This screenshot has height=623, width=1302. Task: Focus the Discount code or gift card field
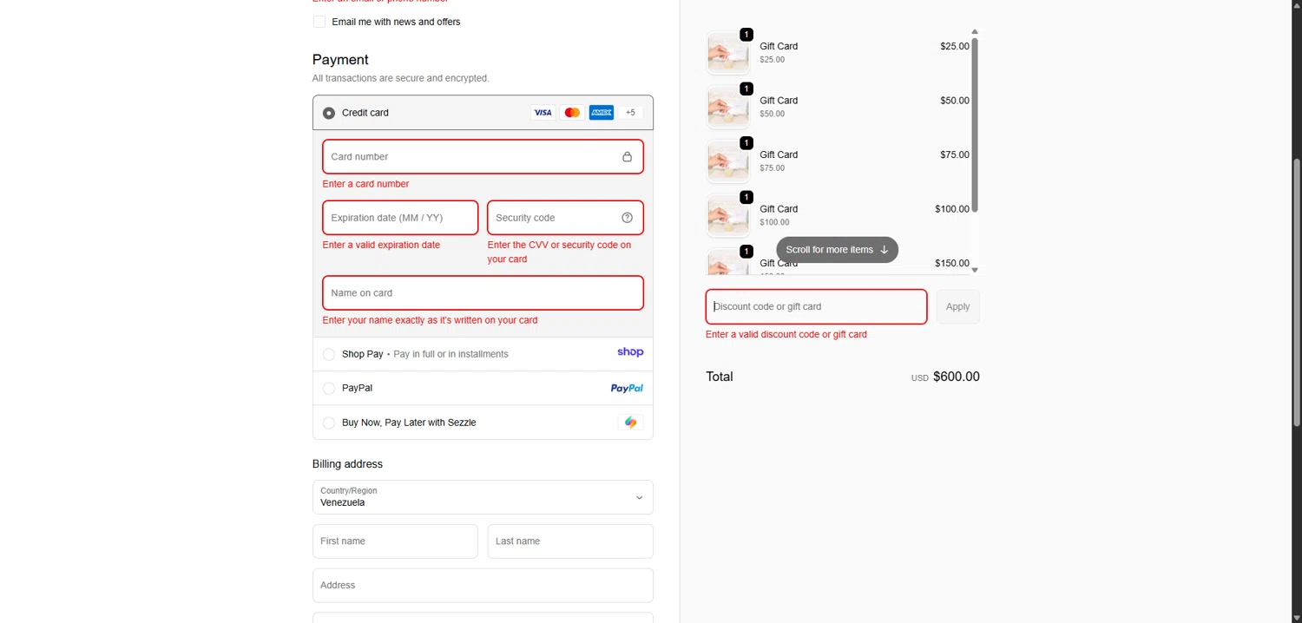tap(816, 307)
